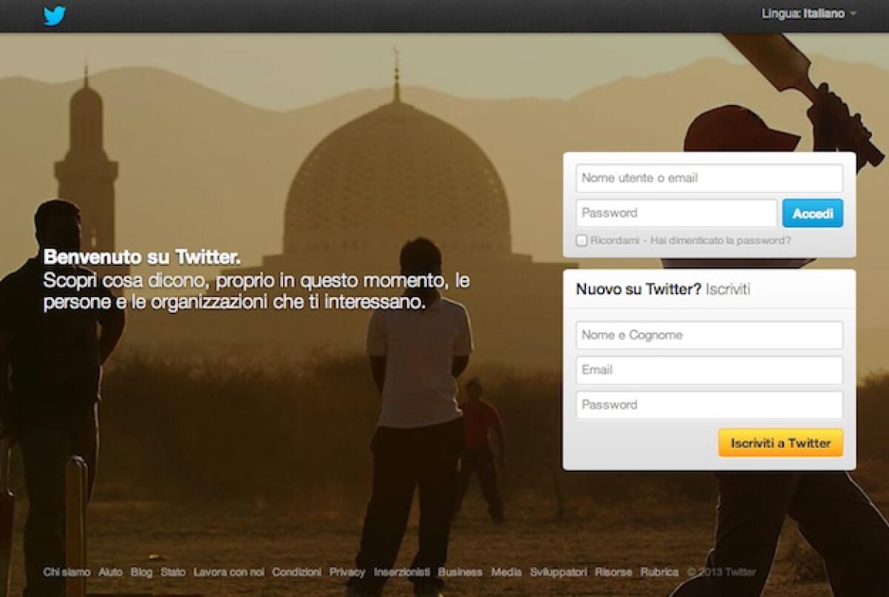Focus the signup Password field
Viewport: 889px width, 597px height.
pyautogui.click(x=709, y=405)
